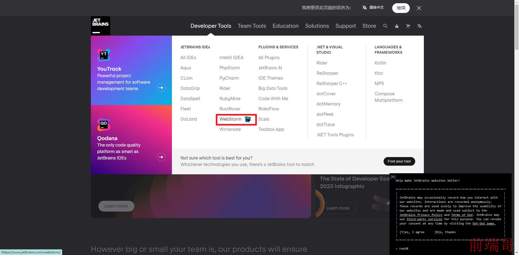Screen dimensions: 519x255
Task: Open the Ktor link
Action: (379, 73)
